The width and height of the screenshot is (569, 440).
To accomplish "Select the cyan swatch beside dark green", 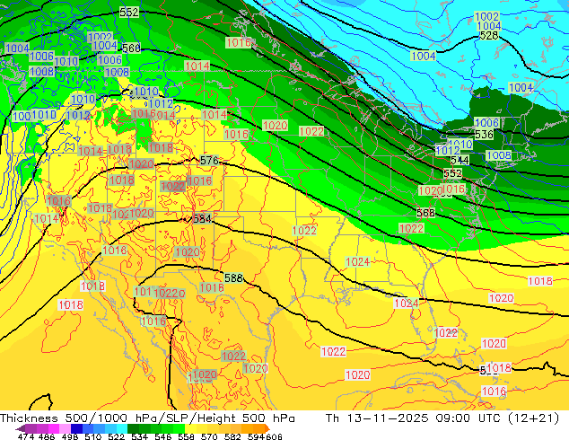I will [122, 428].
